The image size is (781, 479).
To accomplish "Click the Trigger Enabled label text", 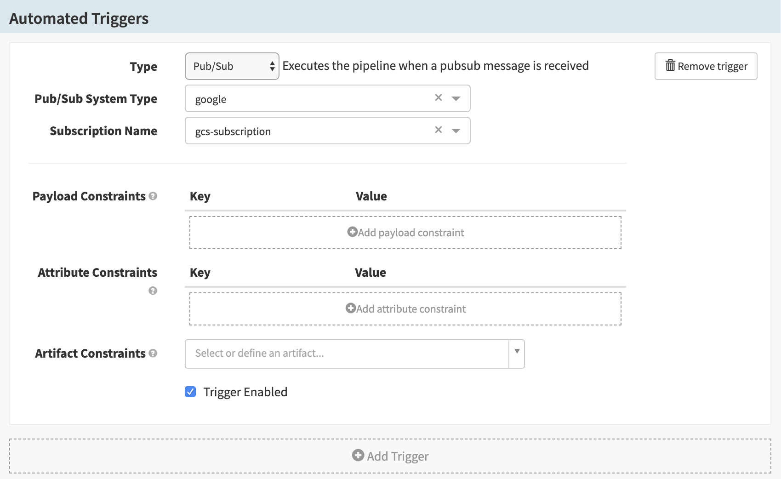I will point(245,392).
